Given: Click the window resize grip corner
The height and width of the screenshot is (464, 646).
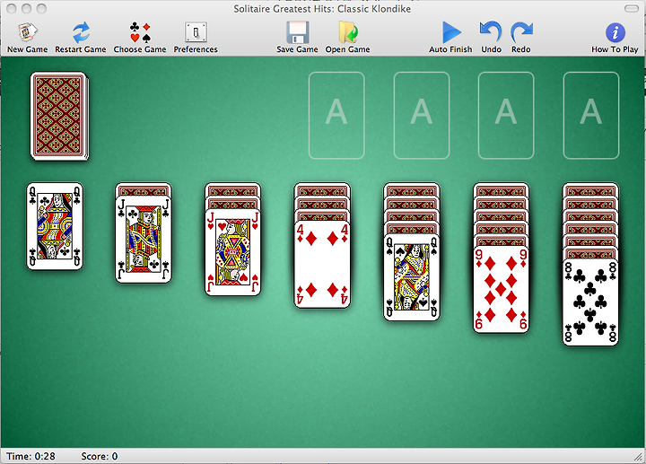Looking at the screenshot, I should coord(639,457).
